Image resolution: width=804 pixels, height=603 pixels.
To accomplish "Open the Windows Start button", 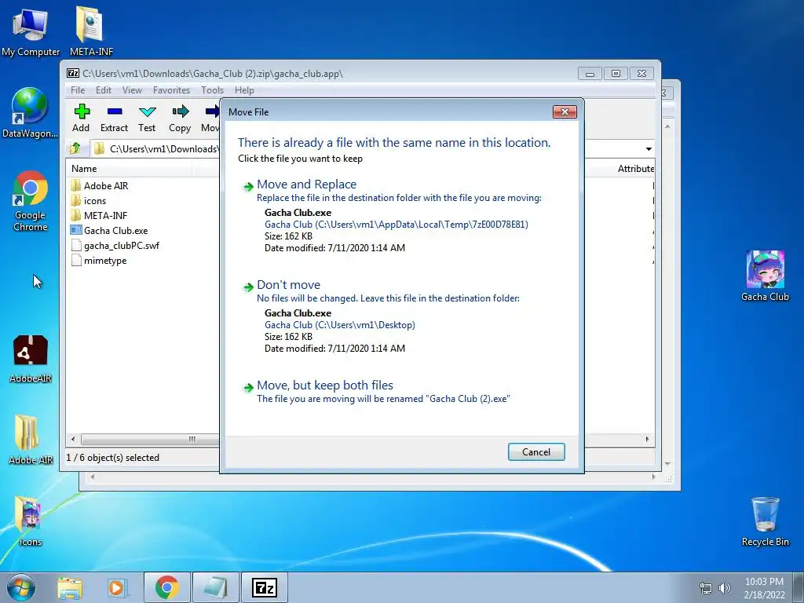I will coord(20,587).
